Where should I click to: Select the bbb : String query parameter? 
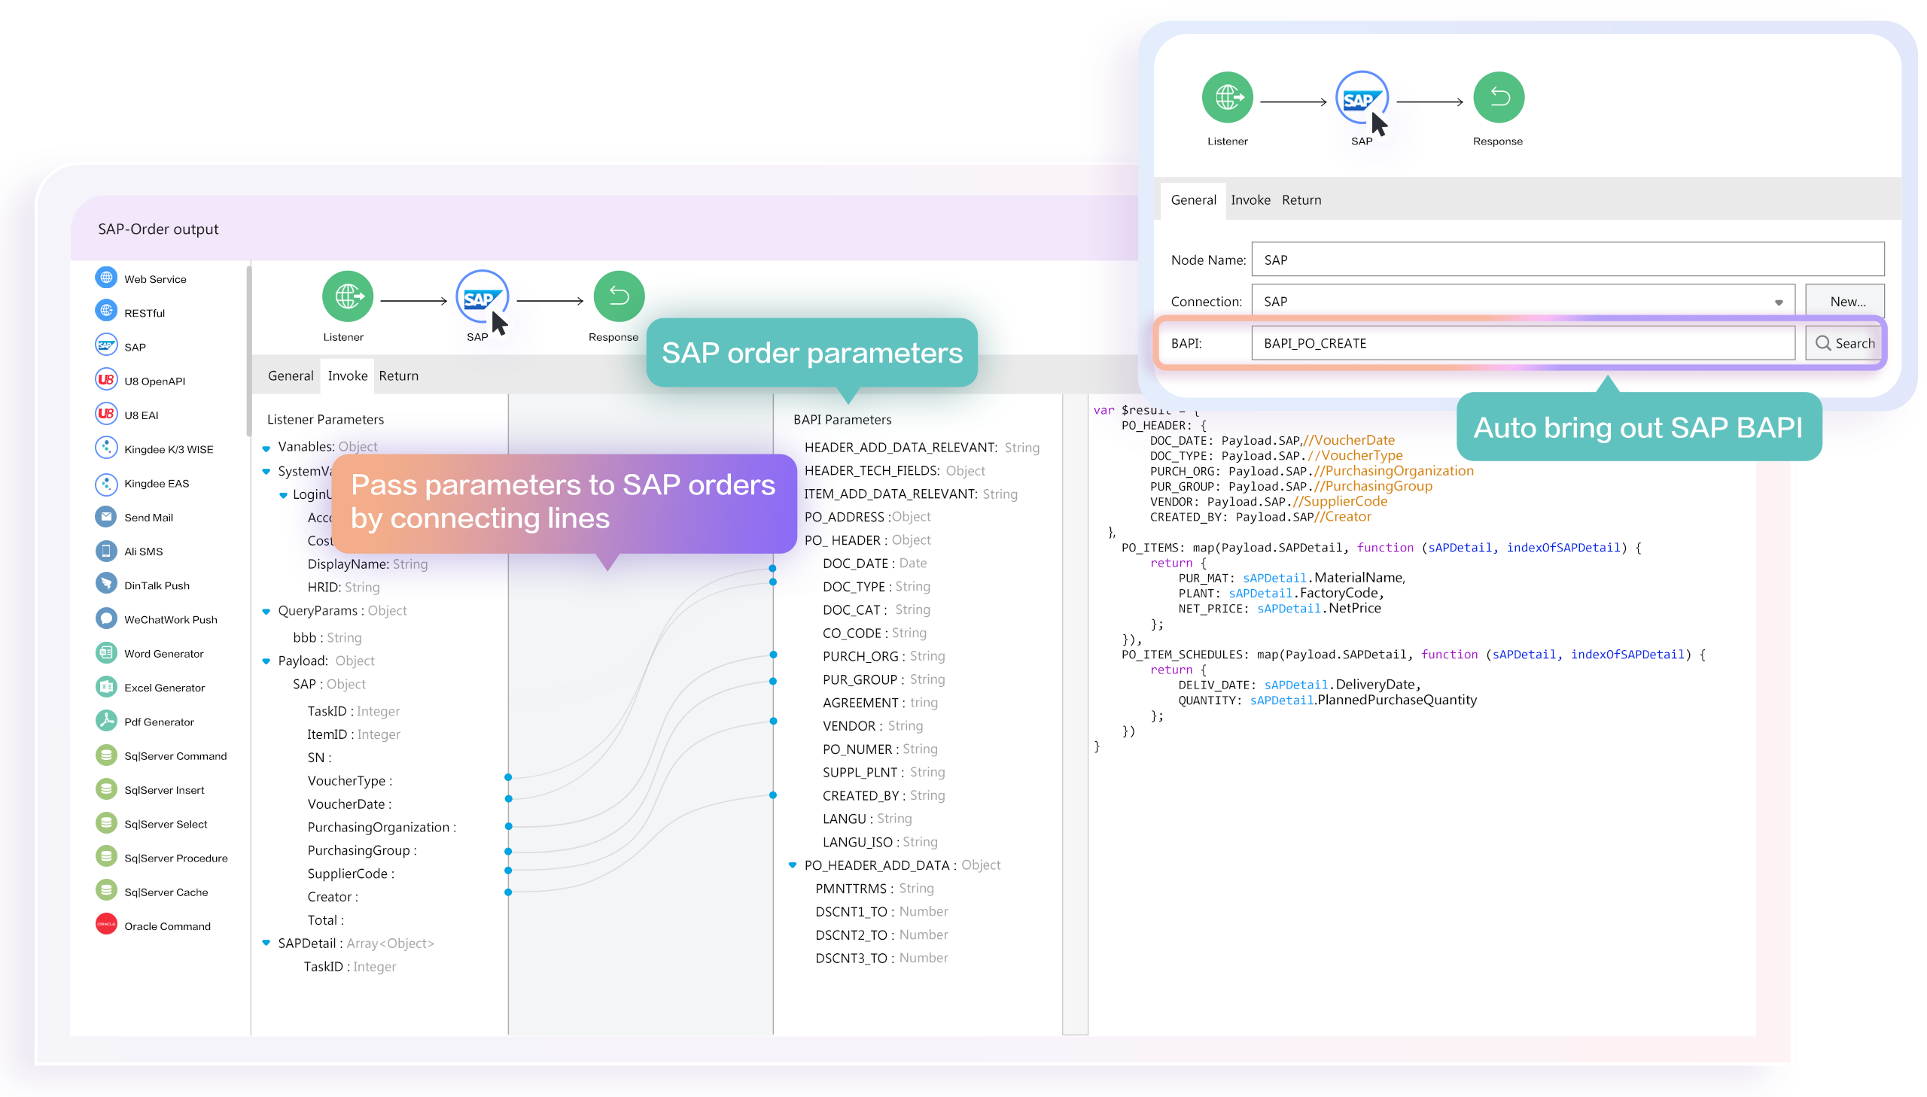[327, 637]
